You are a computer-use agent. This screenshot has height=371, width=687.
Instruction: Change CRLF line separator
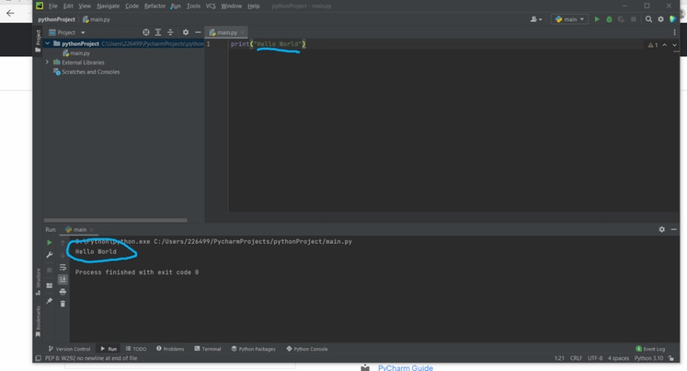(x=576, y=359)
